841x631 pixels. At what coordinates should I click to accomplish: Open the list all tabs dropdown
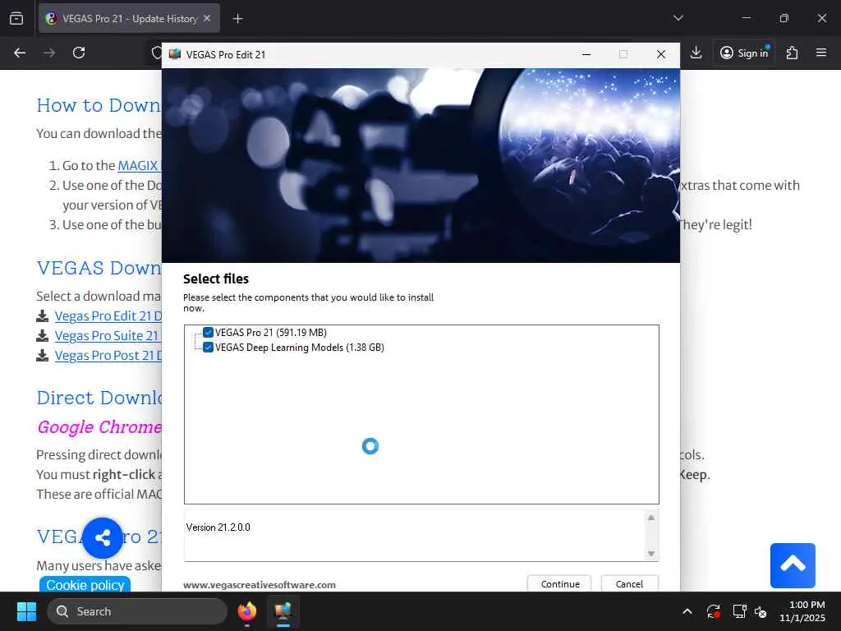click(678, 18)
